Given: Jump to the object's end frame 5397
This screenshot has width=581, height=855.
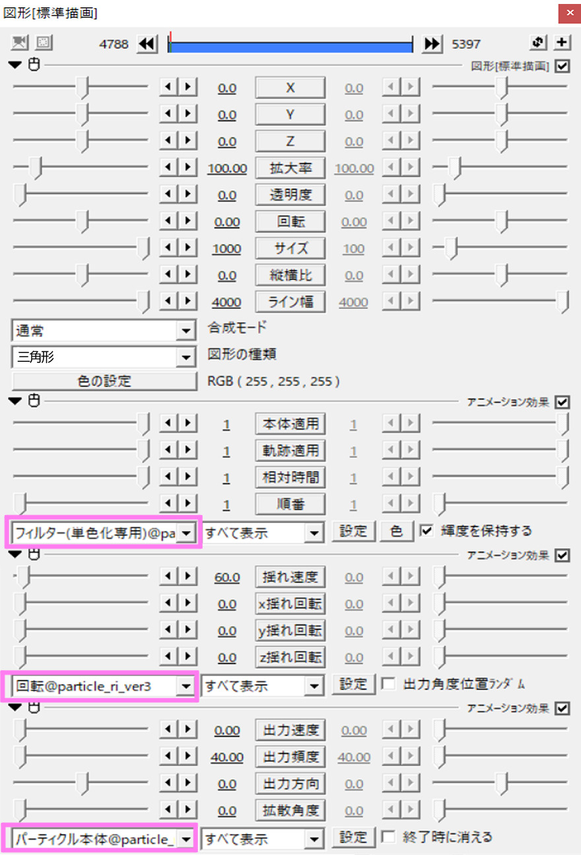Looking at the screenshot, I should click(432, 44).
